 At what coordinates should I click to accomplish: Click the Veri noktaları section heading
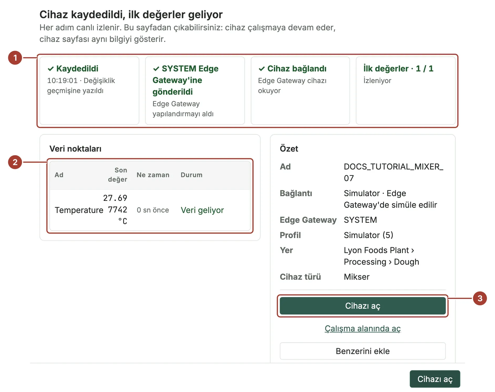pos(75,149)
